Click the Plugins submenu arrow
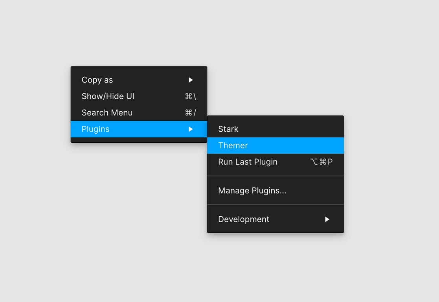439x302 pixels. [191, 129]
